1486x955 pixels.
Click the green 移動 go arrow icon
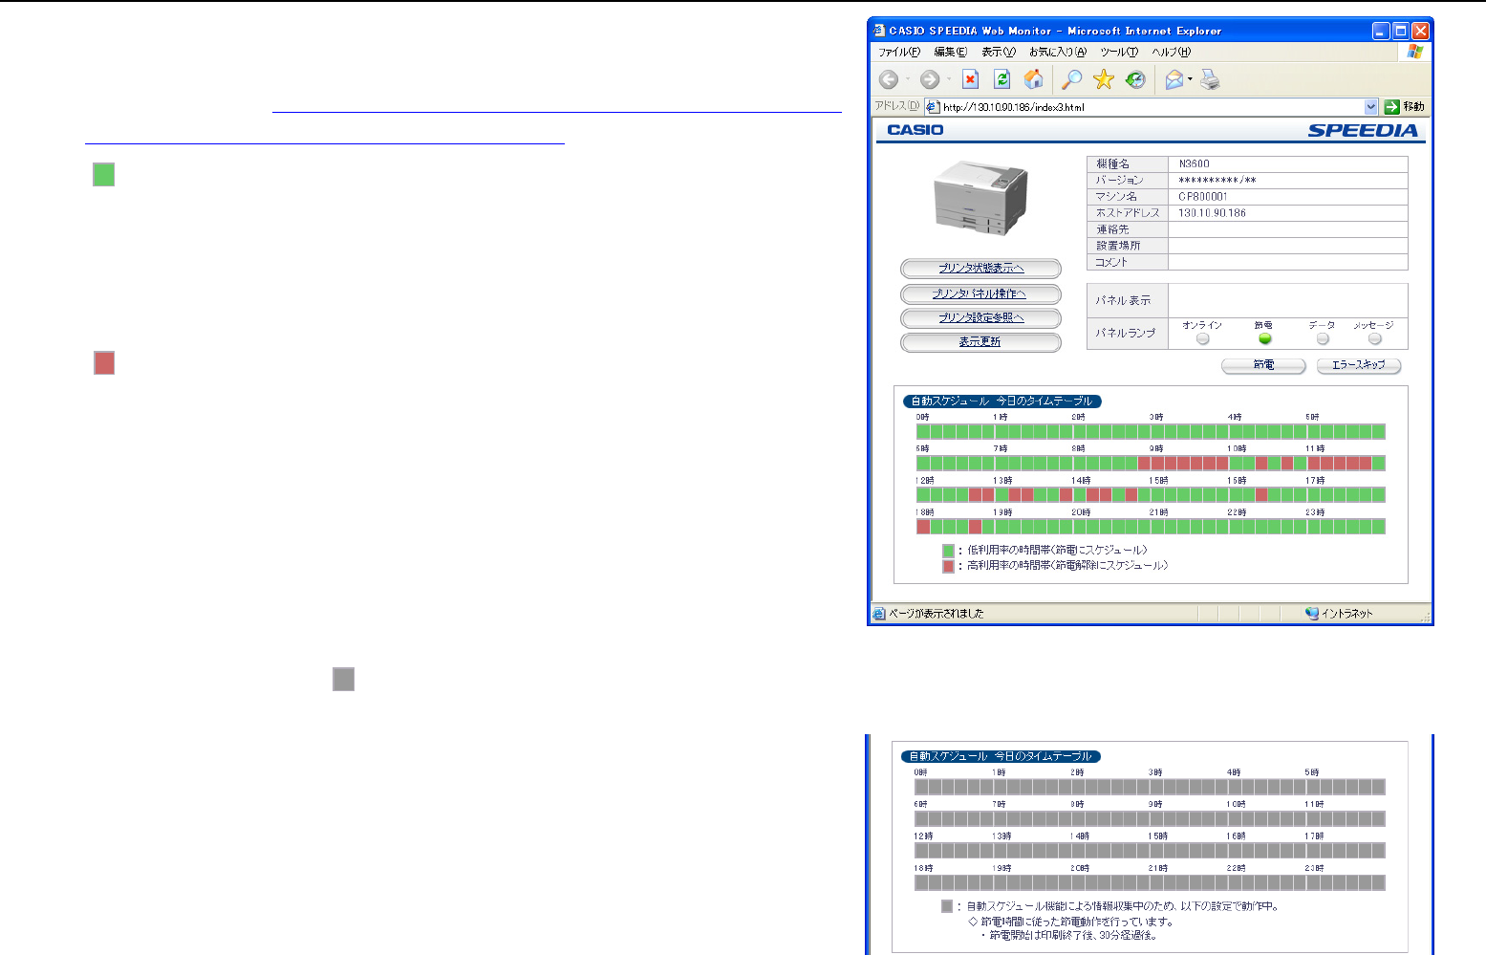click(1392, 107)
